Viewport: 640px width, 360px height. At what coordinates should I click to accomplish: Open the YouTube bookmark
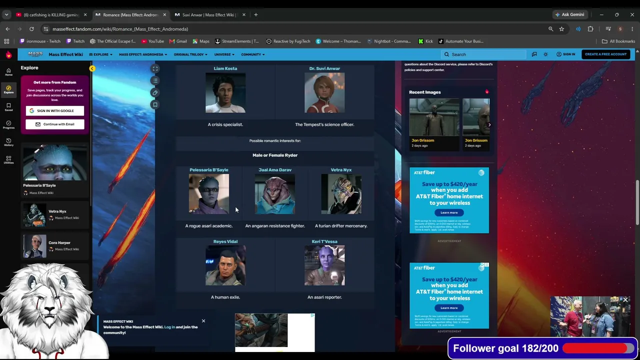(x=152, y=41)
